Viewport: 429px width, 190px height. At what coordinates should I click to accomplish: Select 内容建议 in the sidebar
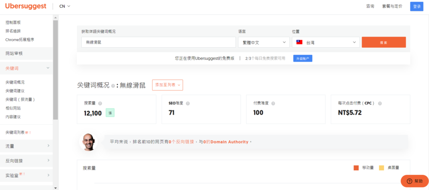coord(13,117)
